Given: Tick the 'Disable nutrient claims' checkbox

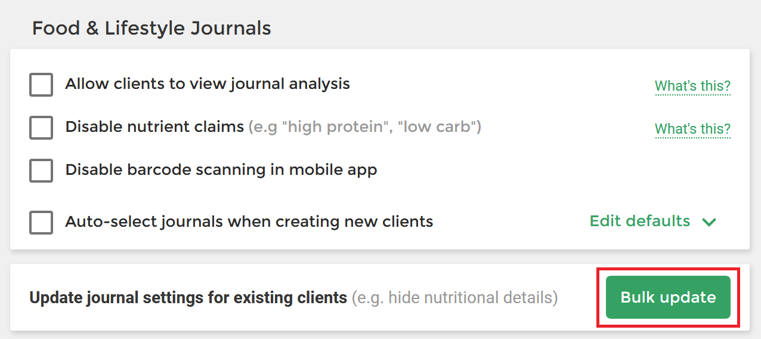Looking at the screenshot, I should pyautogui.click(x=41, y=128).
